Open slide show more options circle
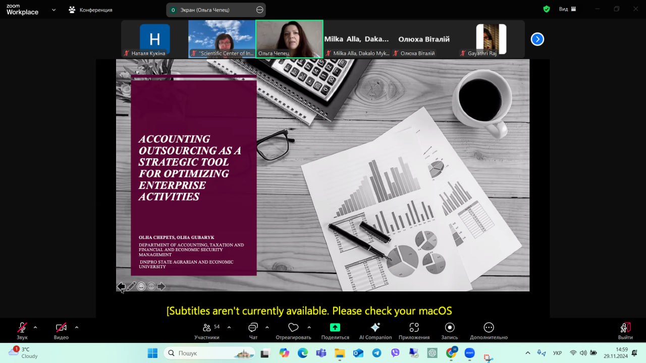Screen dimensions: 646x363 [x=151, y=286]
